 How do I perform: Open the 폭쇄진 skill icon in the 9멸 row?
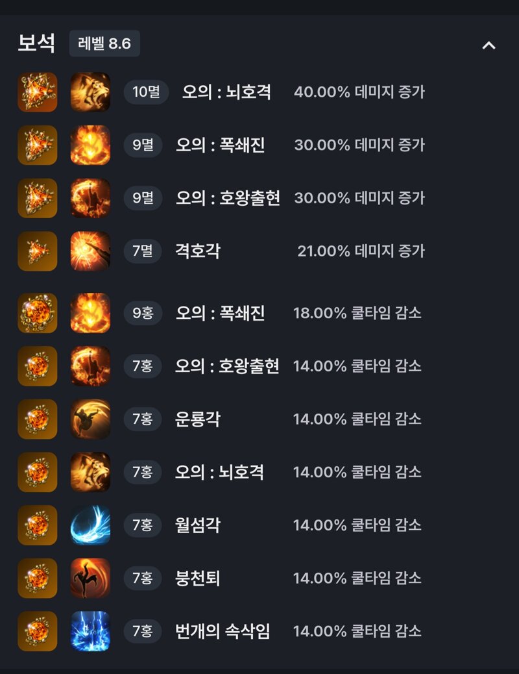pos(90,145)
